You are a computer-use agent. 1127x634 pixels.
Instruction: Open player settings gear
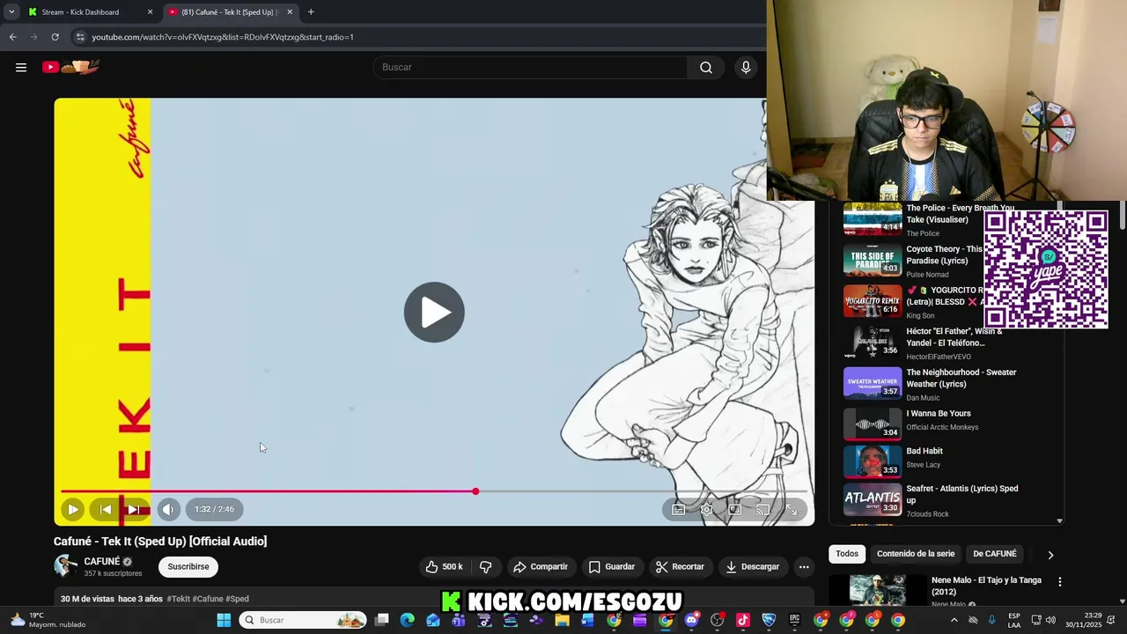[707, 509]
